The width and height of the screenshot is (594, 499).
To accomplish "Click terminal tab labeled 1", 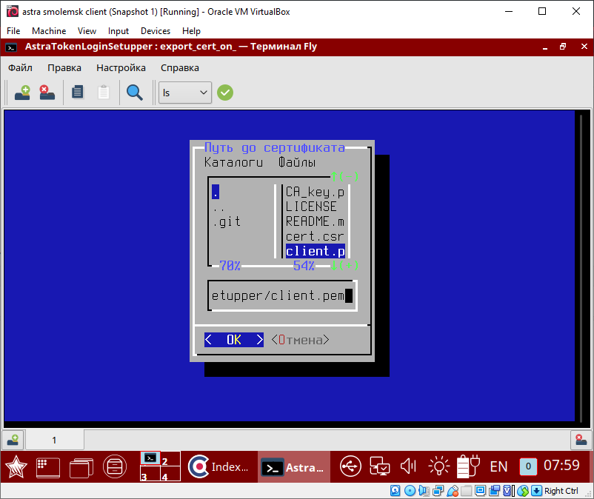I will pos(54,440).
